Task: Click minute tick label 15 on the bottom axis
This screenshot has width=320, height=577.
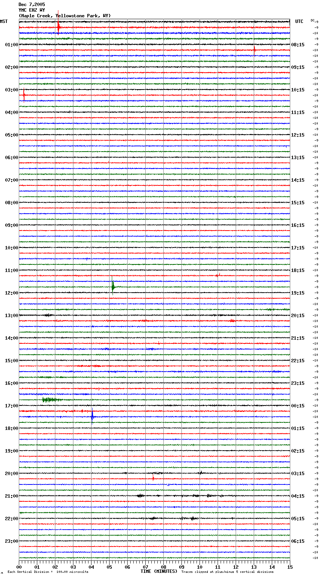Action: click(x=290, y=567)
